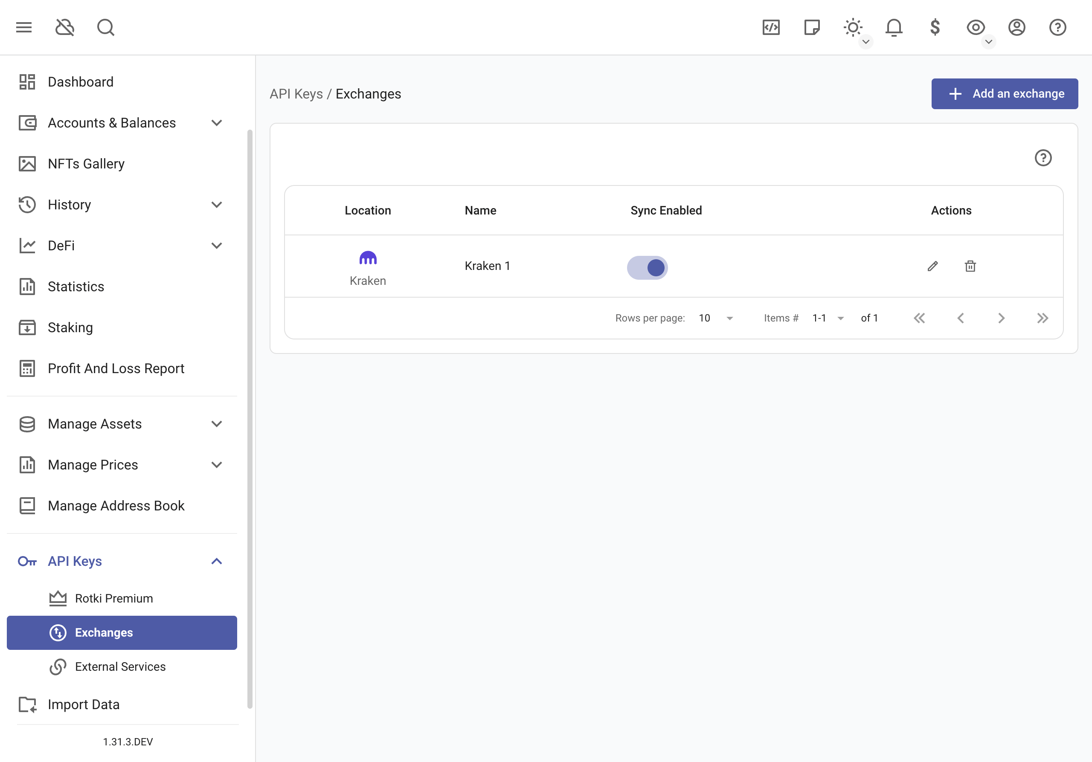Expand DeFi menu section
Viewport: 1092px width, 762px height.
point(217,246)
